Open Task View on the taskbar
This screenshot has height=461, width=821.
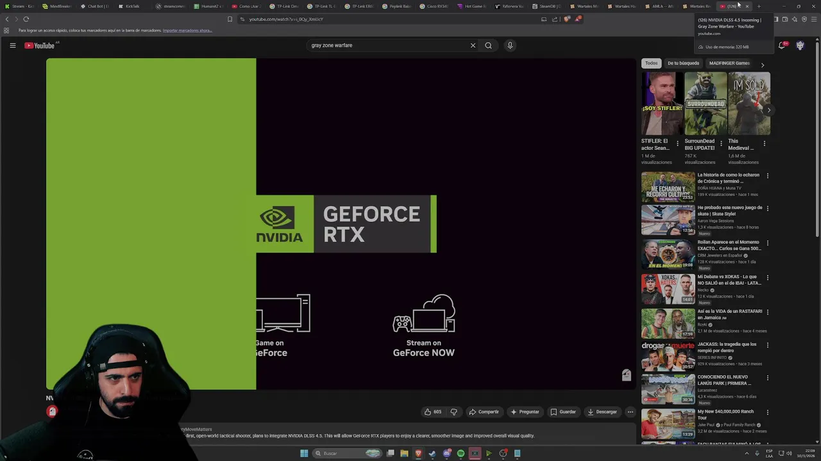click(x=390, y=453)
